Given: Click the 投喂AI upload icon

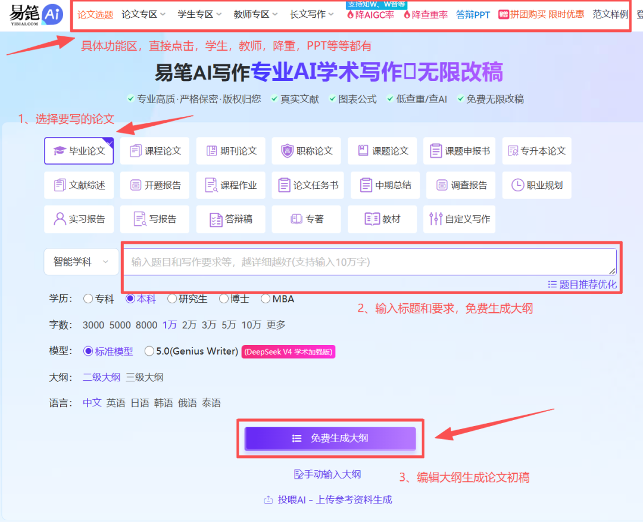Looking at the screenshot, I should pos(268,499).
